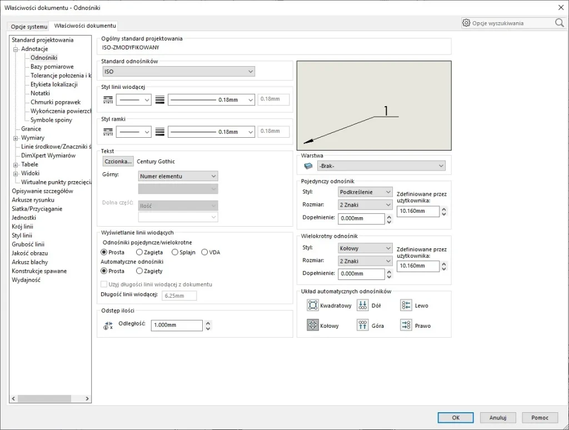Click Odległość 1.000mm field
The height and width of the screenshot is (430, 569).
tap(176, 325)
